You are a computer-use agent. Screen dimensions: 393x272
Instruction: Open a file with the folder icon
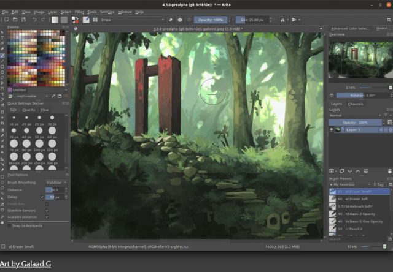click(15, 20)
